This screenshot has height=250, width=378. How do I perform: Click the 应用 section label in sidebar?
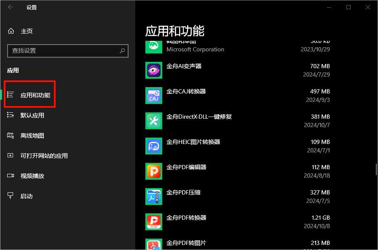[x=13, y=71]
